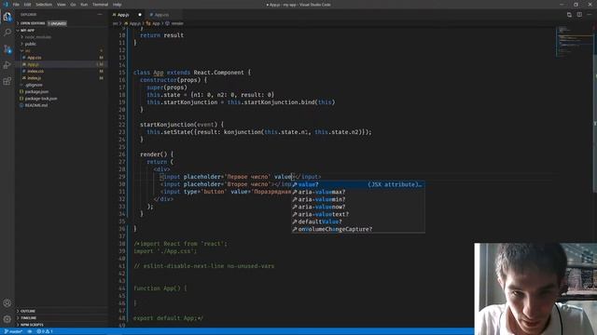This screenshot has width=597, height=335.
Task: Open the Go menu
Action: click(73, 5)
